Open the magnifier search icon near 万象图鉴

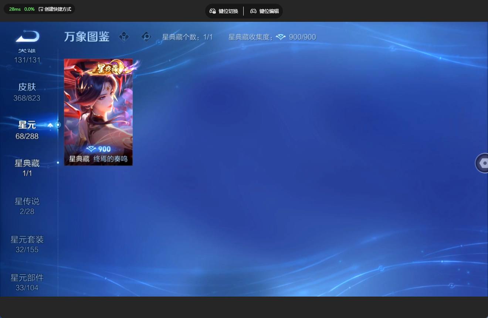146,37
